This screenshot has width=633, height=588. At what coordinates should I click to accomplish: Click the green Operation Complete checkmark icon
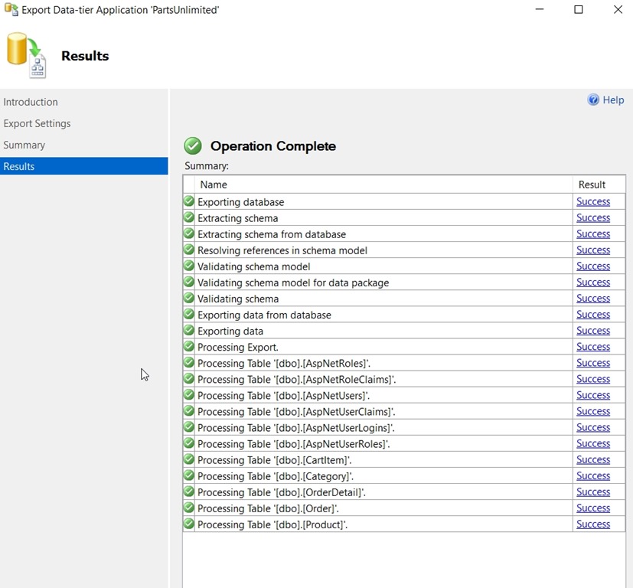click(x=193, y=146)
